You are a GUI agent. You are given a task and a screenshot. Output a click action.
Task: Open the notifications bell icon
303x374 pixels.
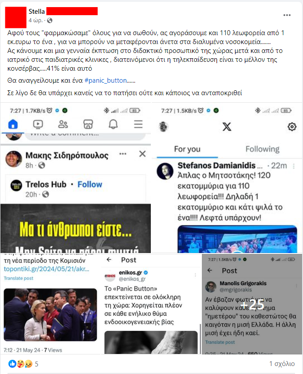coord(113,124)
